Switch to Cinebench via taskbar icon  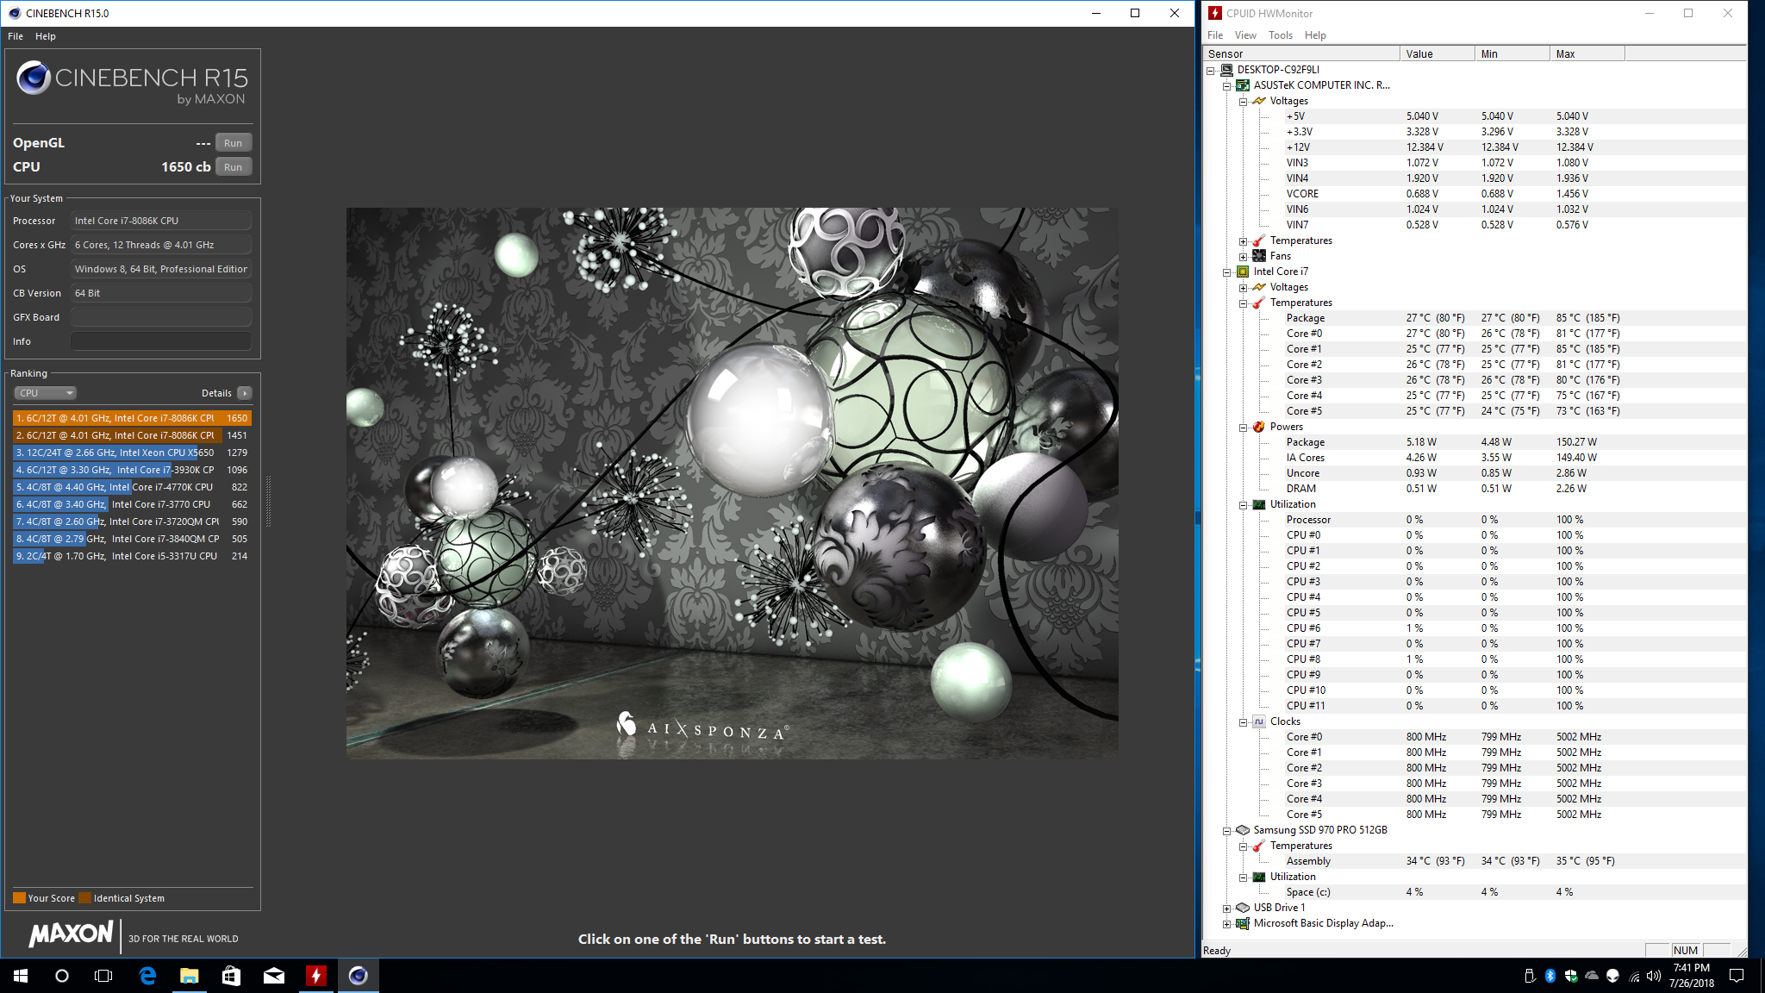[359, 976]
